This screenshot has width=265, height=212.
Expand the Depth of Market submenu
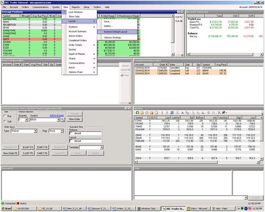[x=79, y=54]
